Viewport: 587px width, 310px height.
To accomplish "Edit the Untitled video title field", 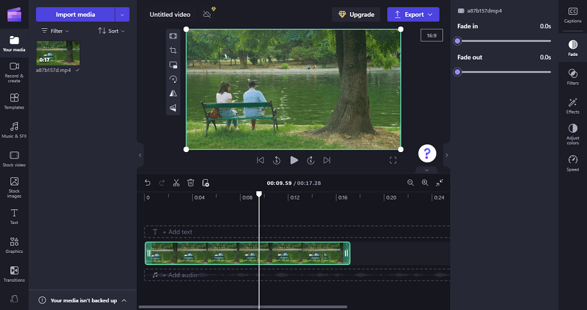I will coord(170,15).
